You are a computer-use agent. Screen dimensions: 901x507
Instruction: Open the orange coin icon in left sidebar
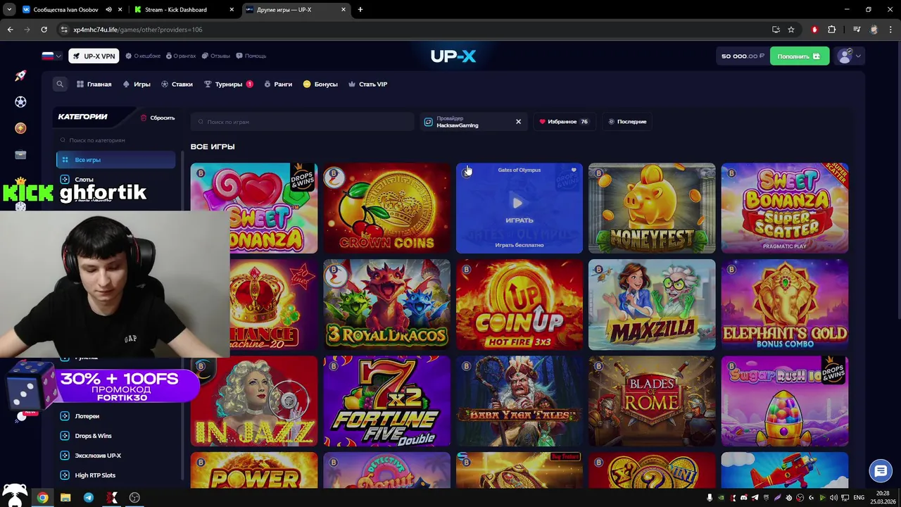(x=20, y=128)
